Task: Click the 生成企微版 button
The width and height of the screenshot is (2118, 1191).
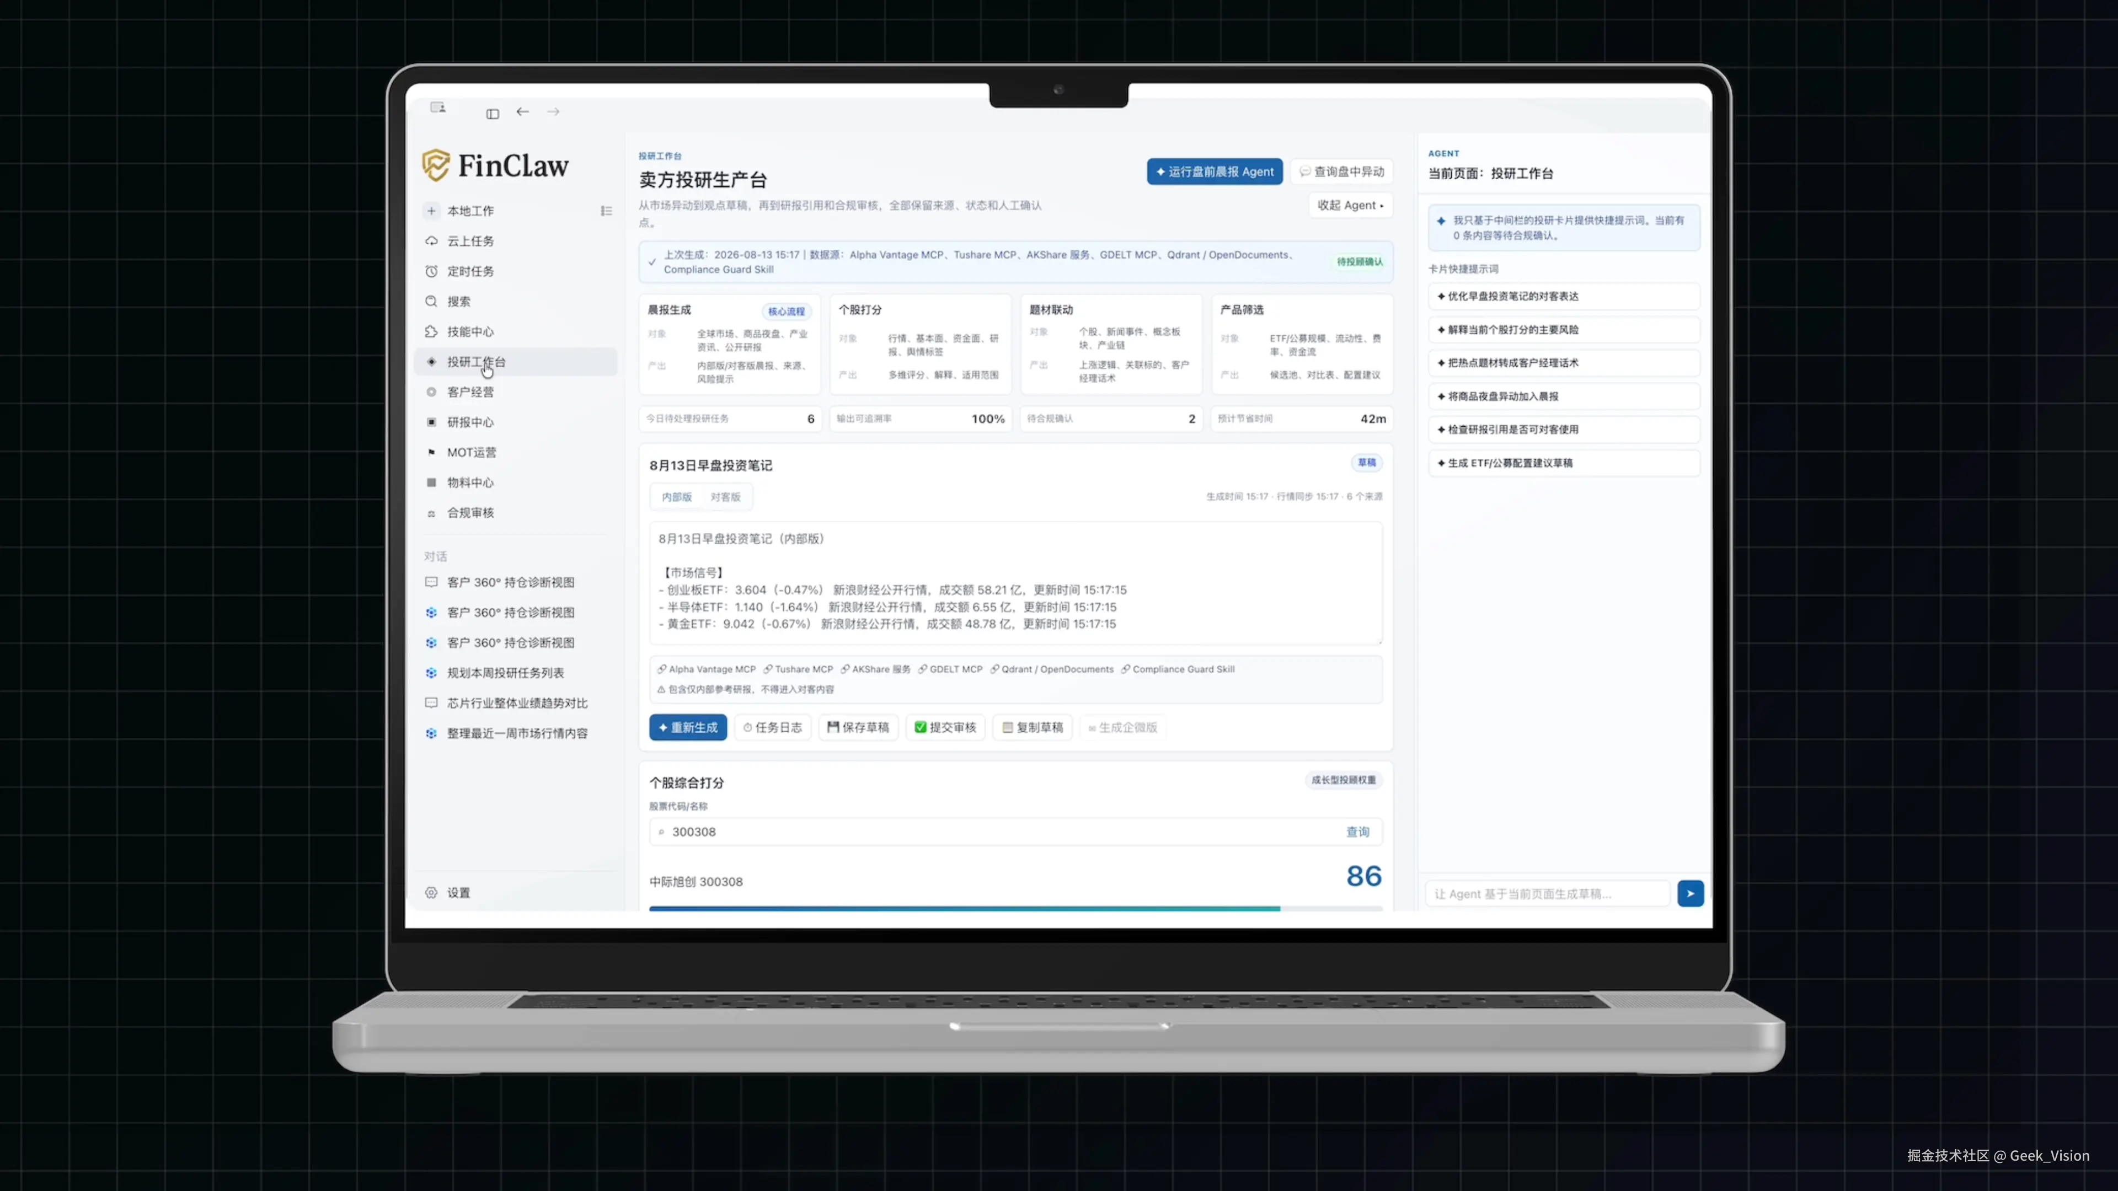Action: click(1122, 727)
